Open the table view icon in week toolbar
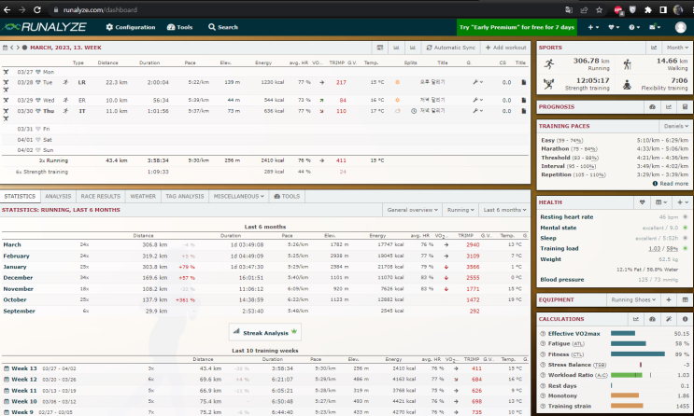 [x=380, y=48]
